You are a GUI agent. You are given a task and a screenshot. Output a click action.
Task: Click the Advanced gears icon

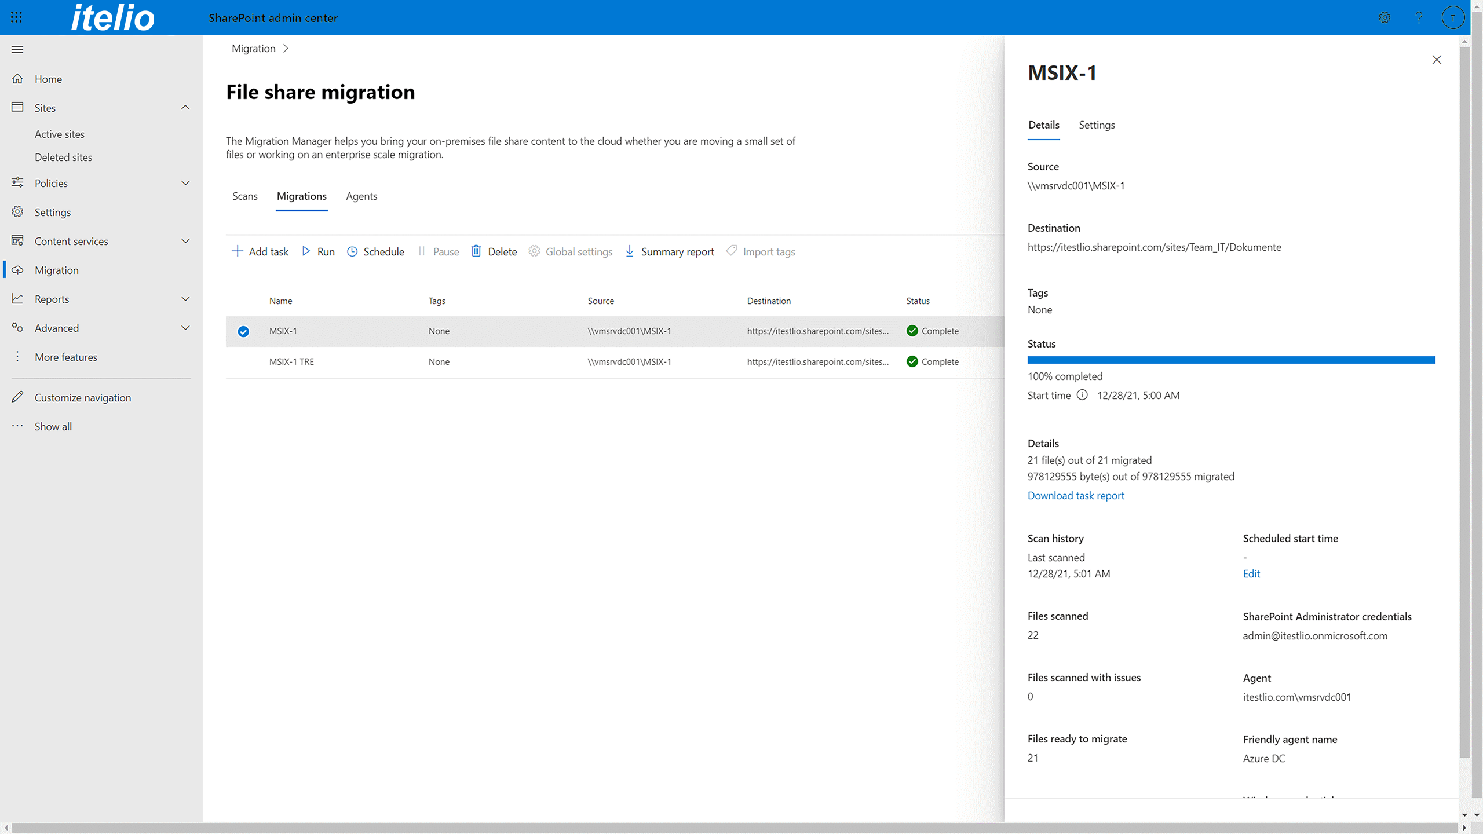18,327
